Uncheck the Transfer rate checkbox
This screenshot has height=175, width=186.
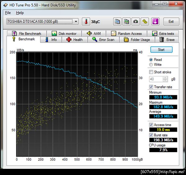tap(151, 87)
